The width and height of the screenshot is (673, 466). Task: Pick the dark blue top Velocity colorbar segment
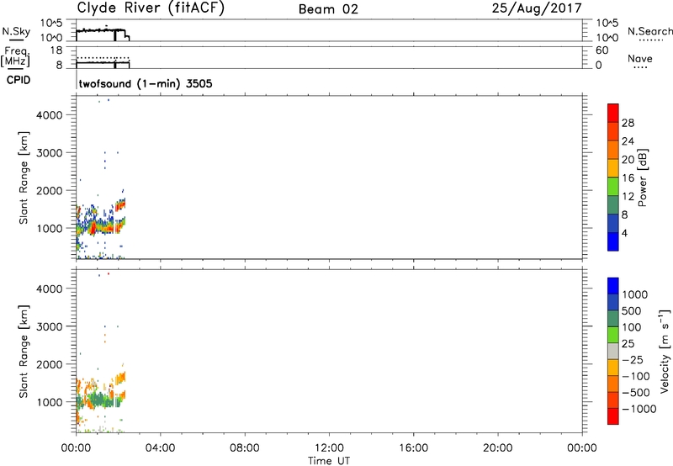pos(613,286)
